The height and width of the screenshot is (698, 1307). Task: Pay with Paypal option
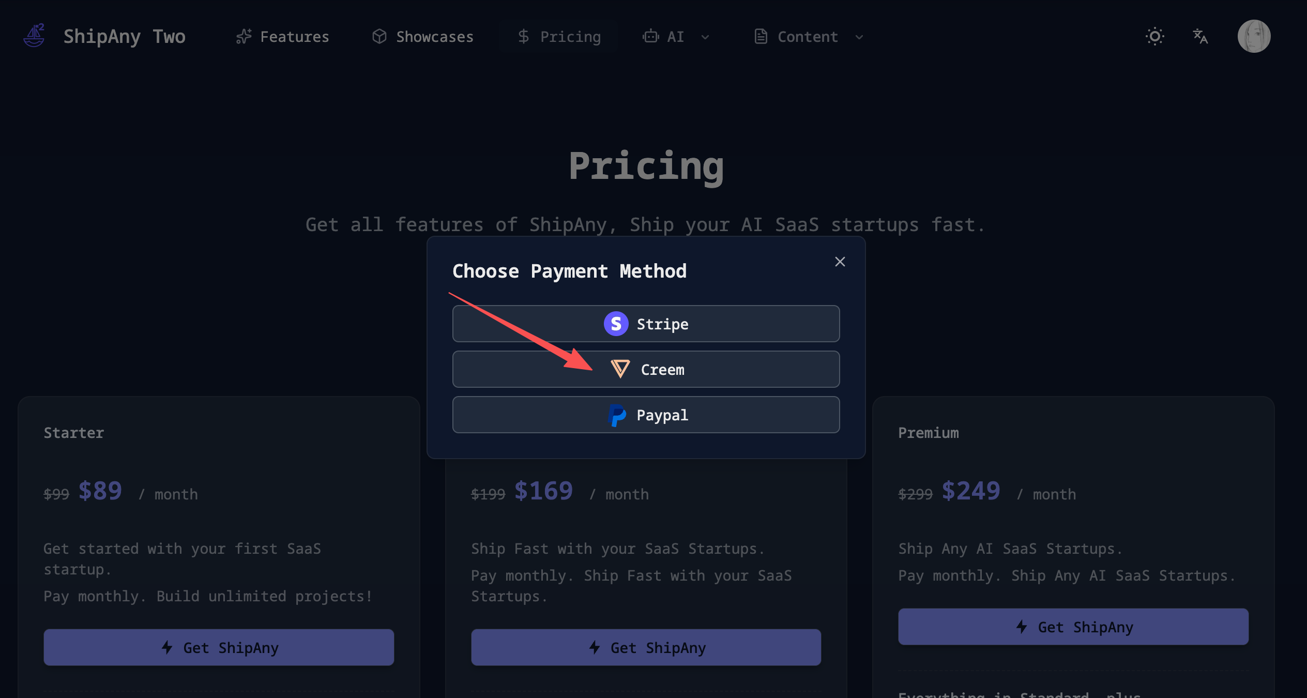pyautogui.click(x=646, y=415)
